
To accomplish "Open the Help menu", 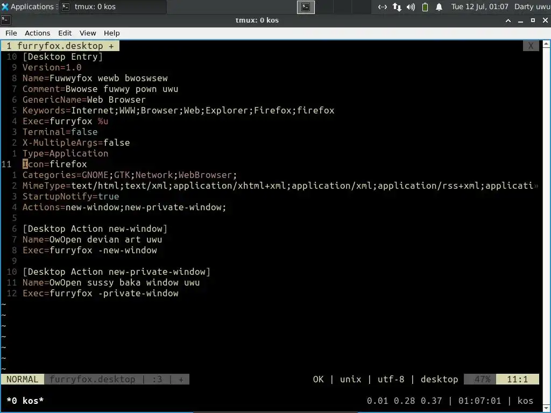I will pyautogui.click(x=112, y=33).
